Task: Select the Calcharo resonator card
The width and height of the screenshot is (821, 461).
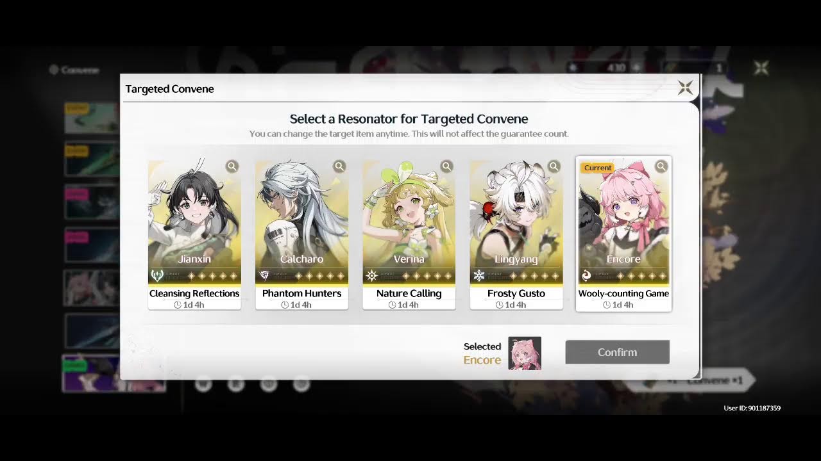Action: (301, 234)
